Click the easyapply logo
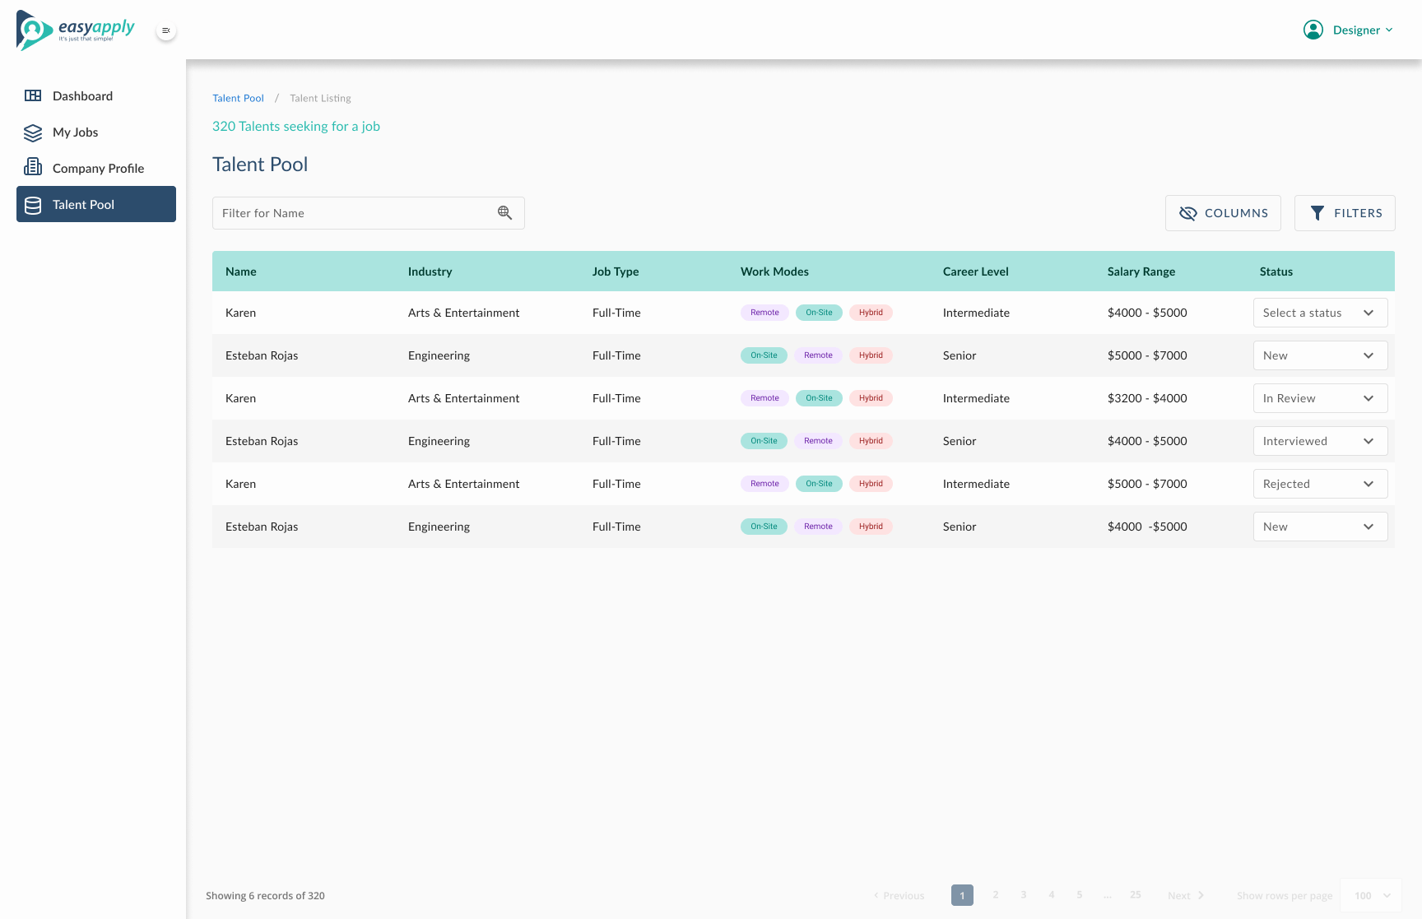This screenshot has width=1422, height=919. point(75,30)
